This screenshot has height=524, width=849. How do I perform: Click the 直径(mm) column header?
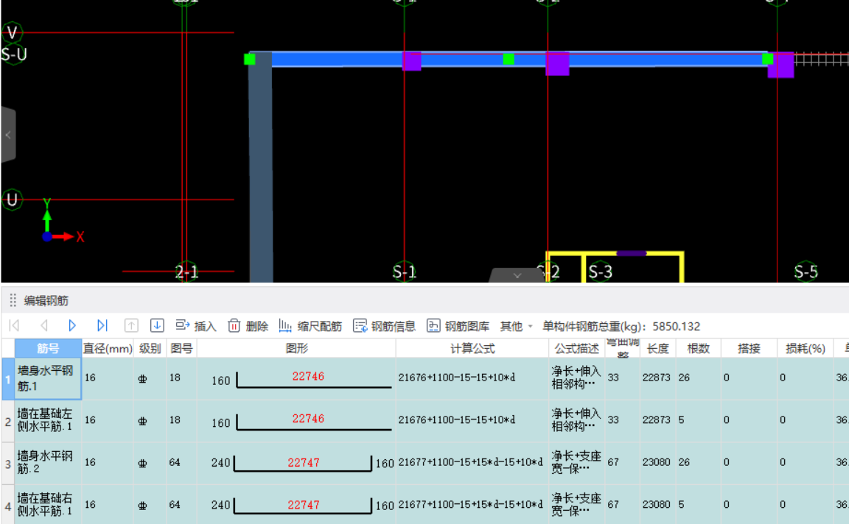pyautogui.click(x=108, y=349)
